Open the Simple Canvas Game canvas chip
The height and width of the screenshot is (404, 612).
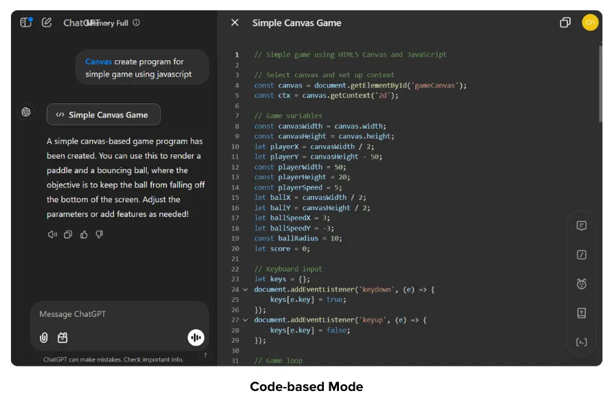(103, 115)
